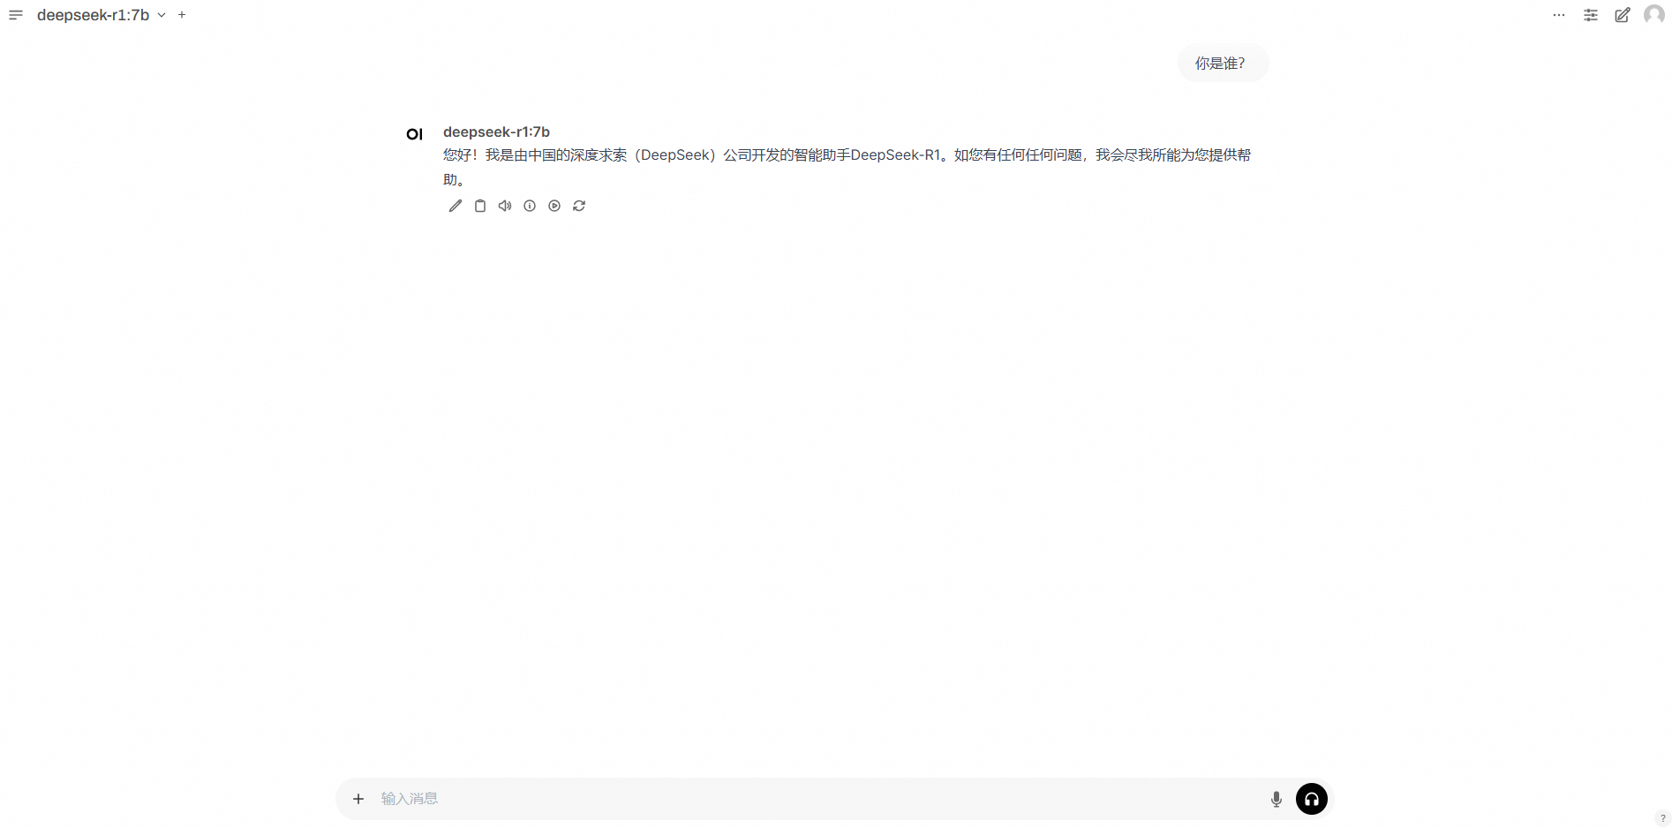Image resolution: width=1672 pixels, height=828 pixels.
Task: Click the user message bubble 你是谁?
Action: coord(1222,64)
